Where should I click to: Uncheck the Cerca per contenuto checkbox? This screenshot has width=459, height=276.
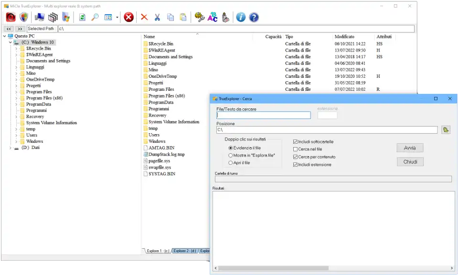tap(295, 157)
